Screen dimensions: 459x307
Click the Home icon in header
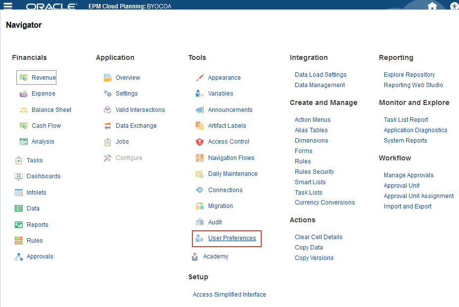432,6
